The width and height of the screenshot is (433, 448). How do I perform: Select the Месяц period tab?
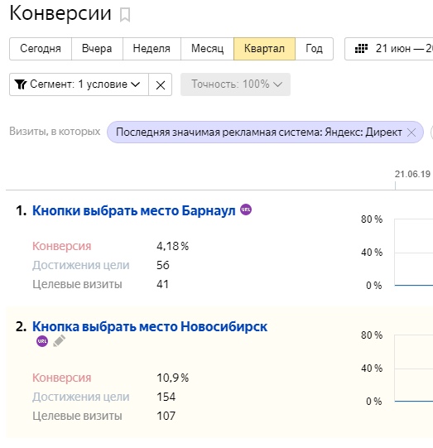click(207, 49)
